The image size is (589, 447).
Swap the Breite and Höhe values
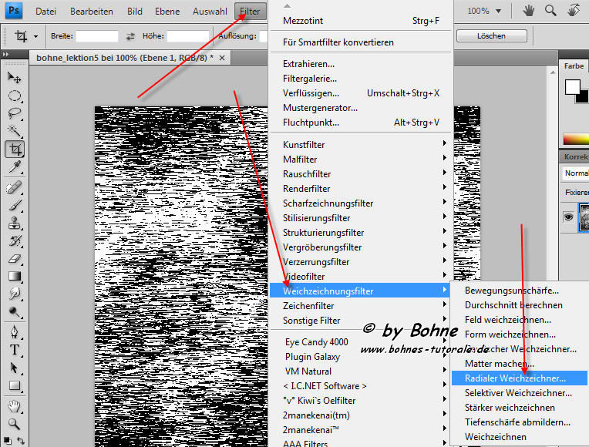click(130, 36)
